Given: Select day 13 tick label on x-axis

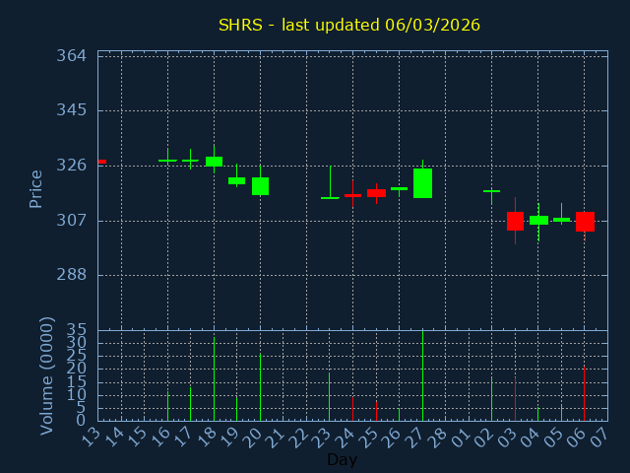Looking at the screenshot, I should [x=92, y=437].
